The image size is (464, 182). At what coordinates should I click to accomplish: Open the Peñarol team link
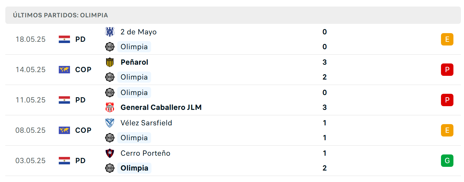134,62
